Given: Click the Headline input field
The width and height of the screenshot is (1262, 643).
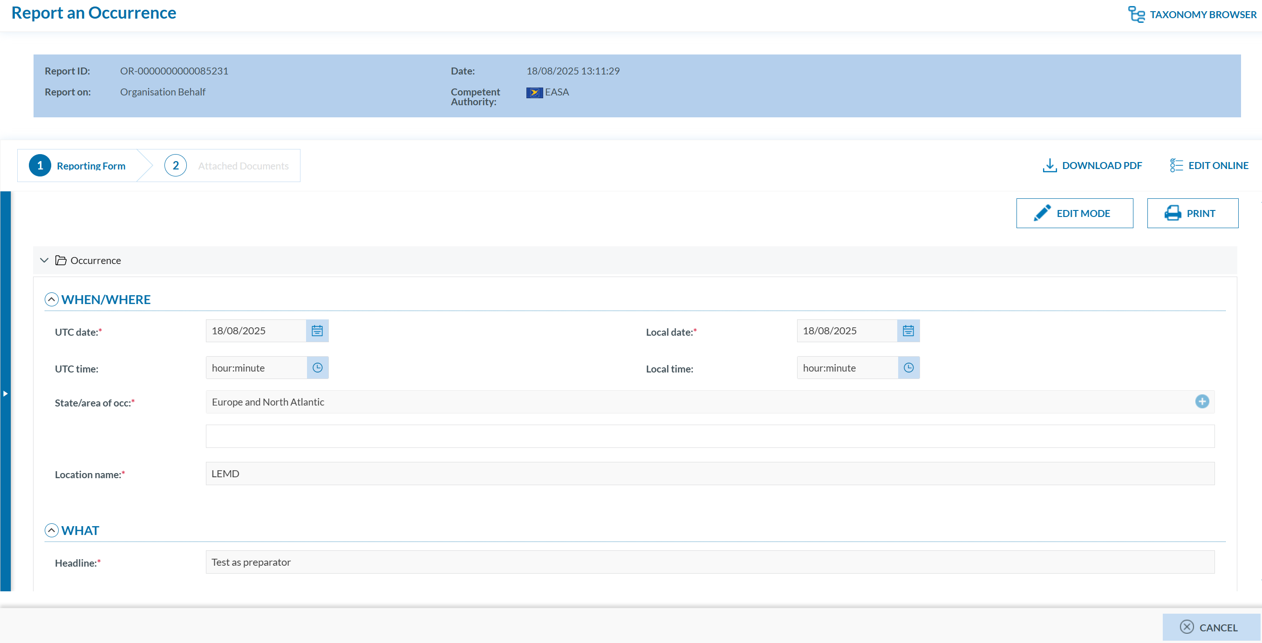Looking at the screenshot, I should click(x=709, y=562).
